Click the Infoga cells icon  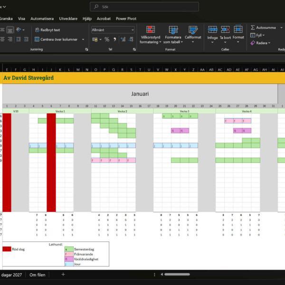(x=212, y=29)
